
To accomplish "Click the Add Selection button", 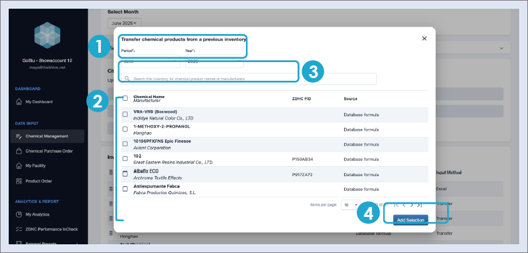I will pyautogui.click(x=410, y=220).
